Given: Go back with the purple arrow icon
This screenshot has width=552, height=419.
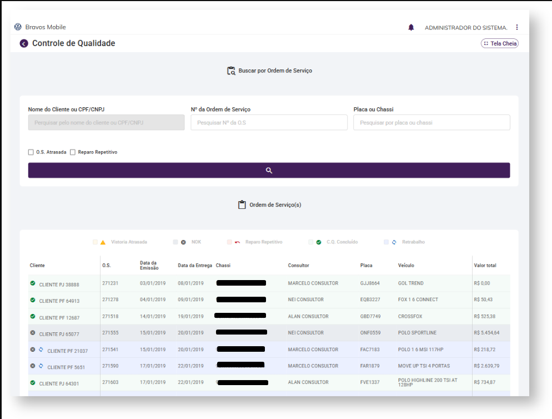Looking at the screenshot, I should point(24,43).
